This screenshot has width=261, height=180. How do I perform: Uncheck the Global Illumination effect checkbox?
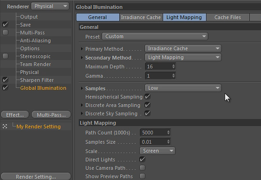point(5,87)
